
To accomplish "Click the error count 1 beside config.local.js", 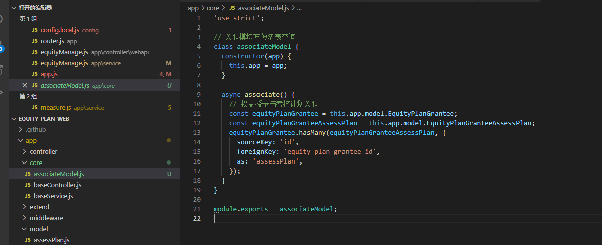I will 170,30.
